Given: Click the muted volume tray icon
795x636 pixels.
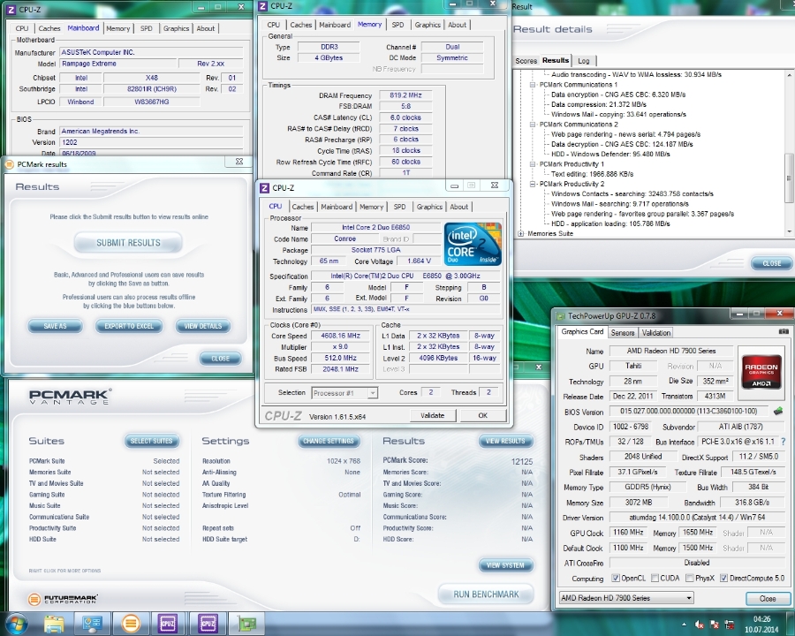Looking at the screenshot, I should [x=700, y=625].
